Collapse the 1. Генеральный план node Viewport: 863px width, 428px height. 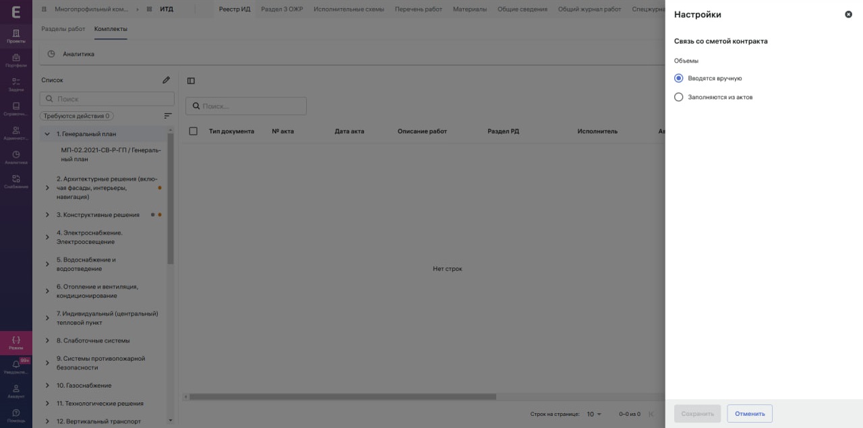point(47,133)
